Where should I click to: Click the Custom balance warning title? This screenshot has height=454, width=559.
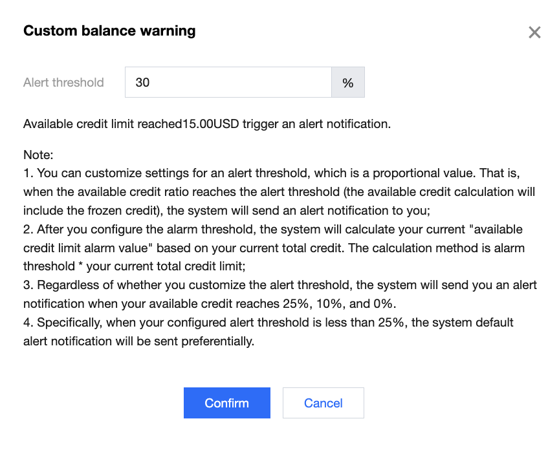tap(109, 30)
